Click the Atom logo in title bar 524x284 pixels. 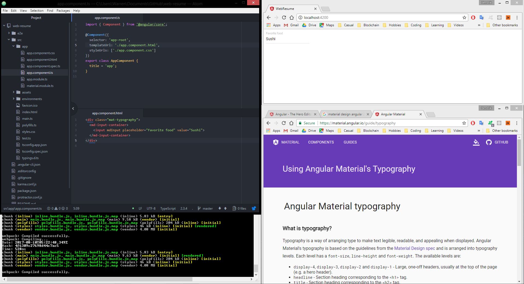(x=4, y=4)
